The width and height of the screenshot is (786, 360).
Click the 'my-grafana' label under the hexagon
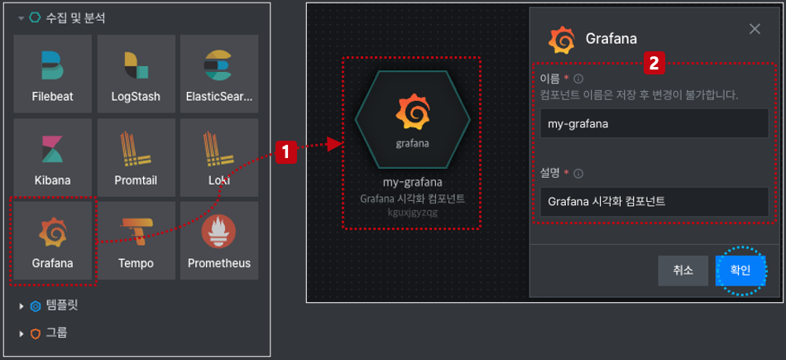point(413,183)
